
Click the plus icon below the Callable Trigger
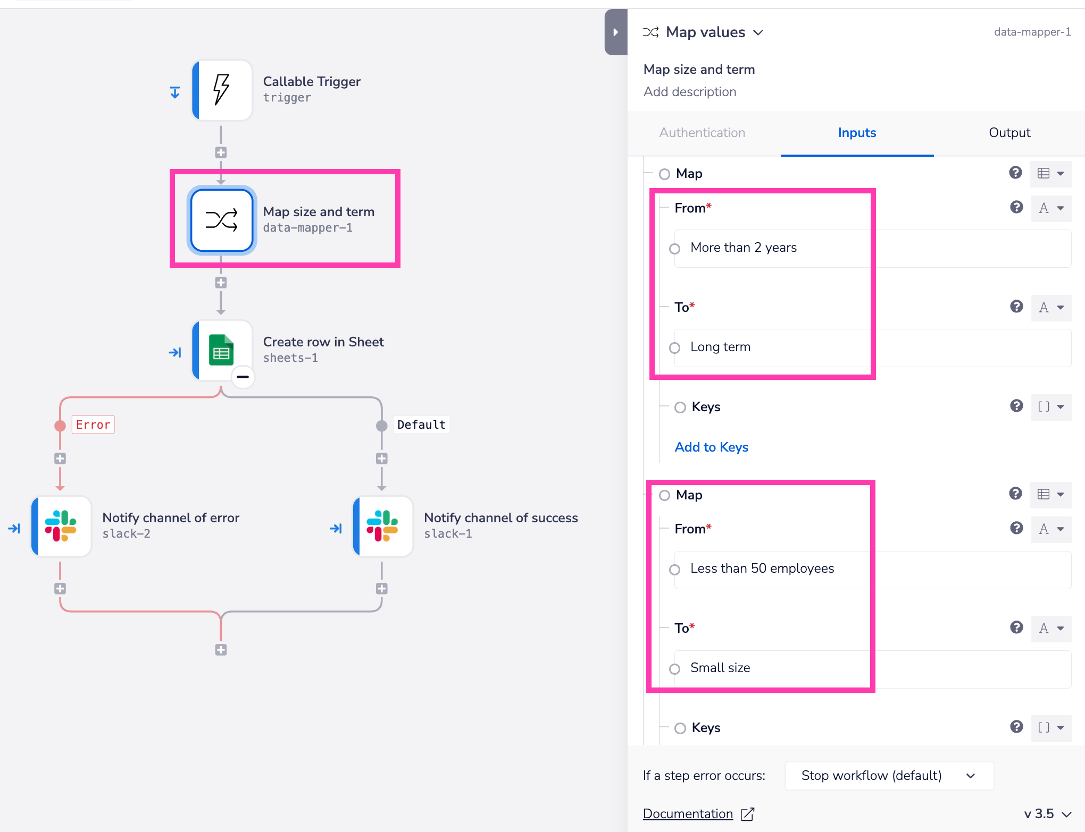221,152
